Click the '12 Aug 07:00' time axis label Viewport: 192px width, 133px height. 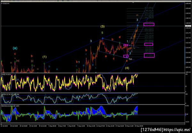(100, 126)
